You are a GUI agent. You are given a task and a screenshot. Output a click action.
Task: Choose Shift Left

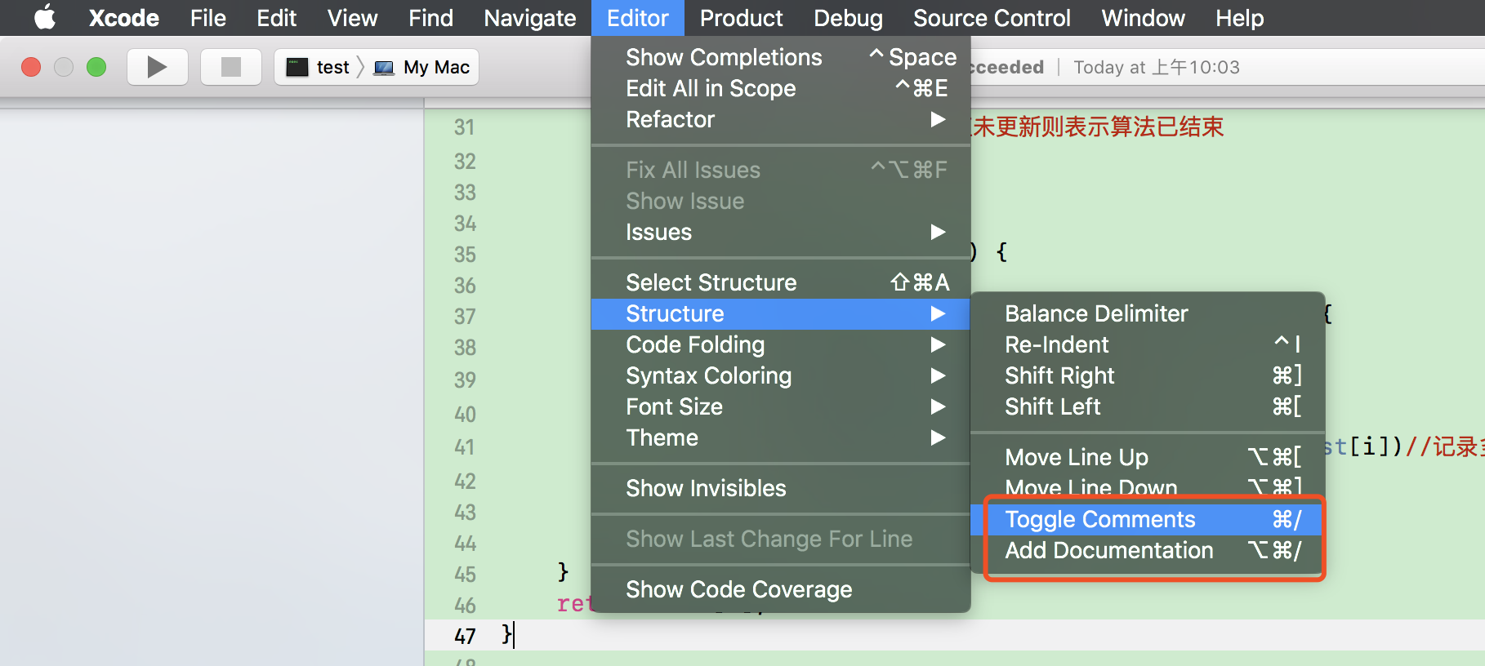pos(1148,406)
